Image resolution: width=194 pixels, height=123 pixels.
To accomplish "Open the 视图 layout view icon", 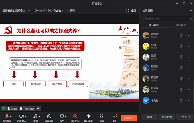I will coord(101,116).
